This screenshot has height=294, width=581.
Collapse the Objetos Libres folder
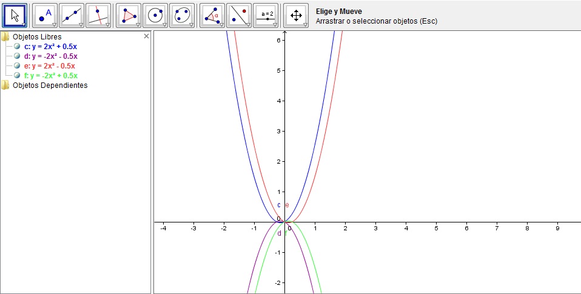click(5, 36)
